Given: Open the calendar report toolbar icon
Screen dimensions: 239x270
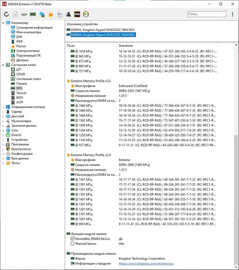Looking at the screenshot, I should 60,14.
